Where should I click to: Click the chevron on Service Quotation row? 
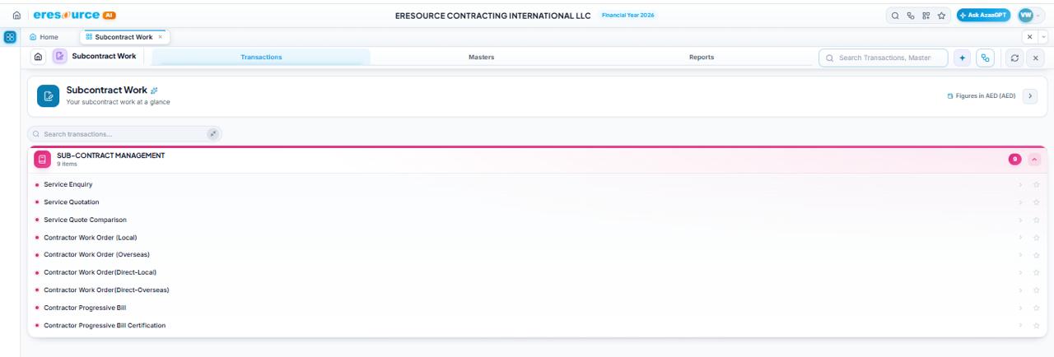[x=1022, y=202]
